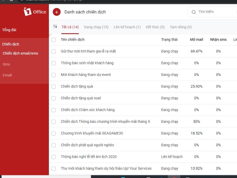Check Thông báo nghỉ lễ tết âm lịch row
Image resolution: width=237 pixels, height=178 pixels.
(x=54, y=157)
